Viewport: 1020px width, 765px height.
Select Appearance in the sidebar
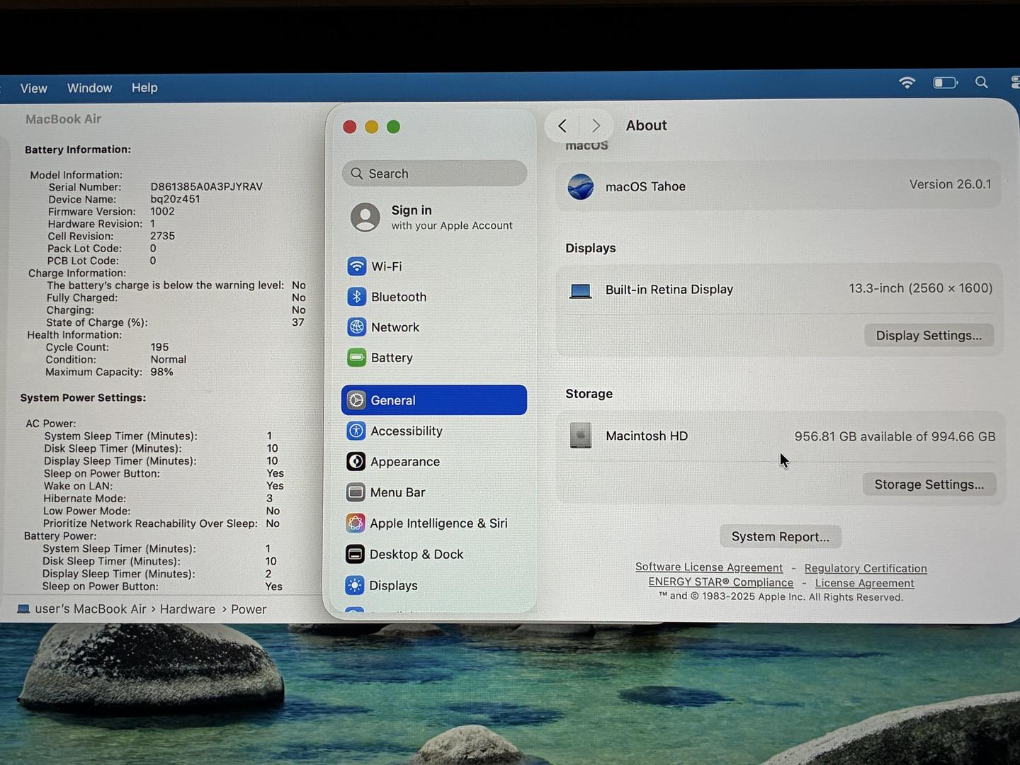[x=404, y=462]
